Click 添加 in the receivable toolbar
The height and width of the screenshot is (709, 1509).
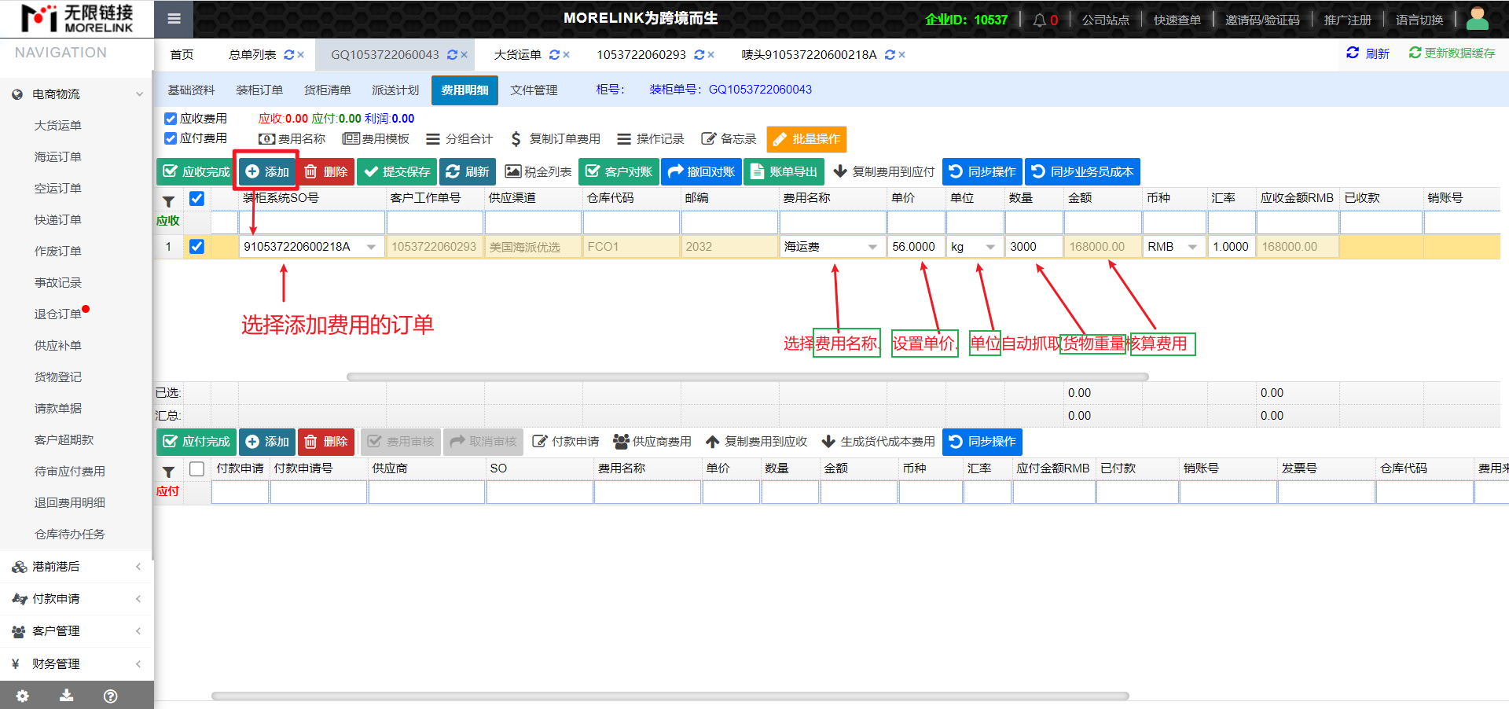coord(266,172)
